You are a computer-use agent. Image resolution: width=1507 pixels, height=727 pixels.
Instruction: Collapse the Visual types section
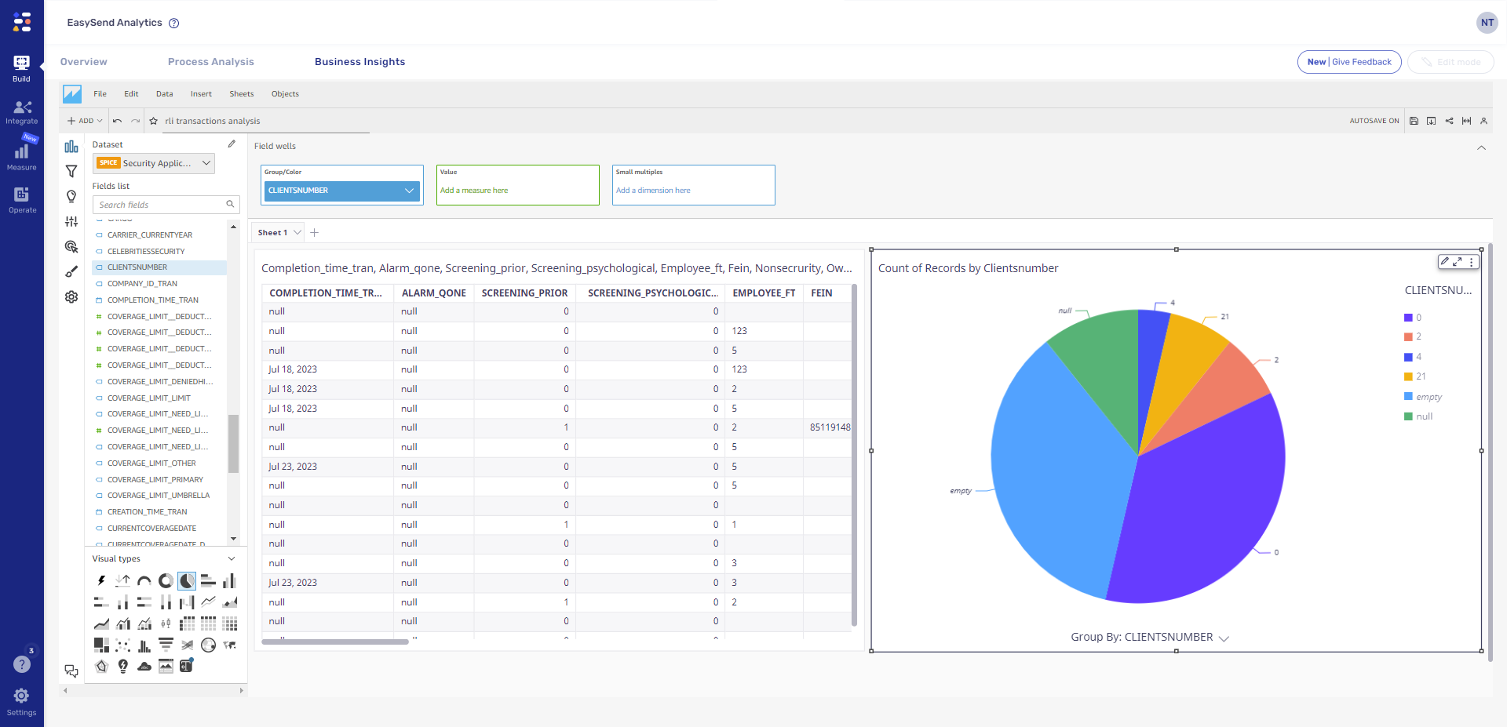click(x=231, y=558)
